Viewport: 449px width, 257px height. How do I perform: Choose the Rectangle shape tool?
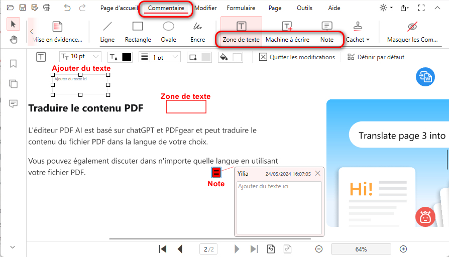pyautogui.click(x=138, y=32)
